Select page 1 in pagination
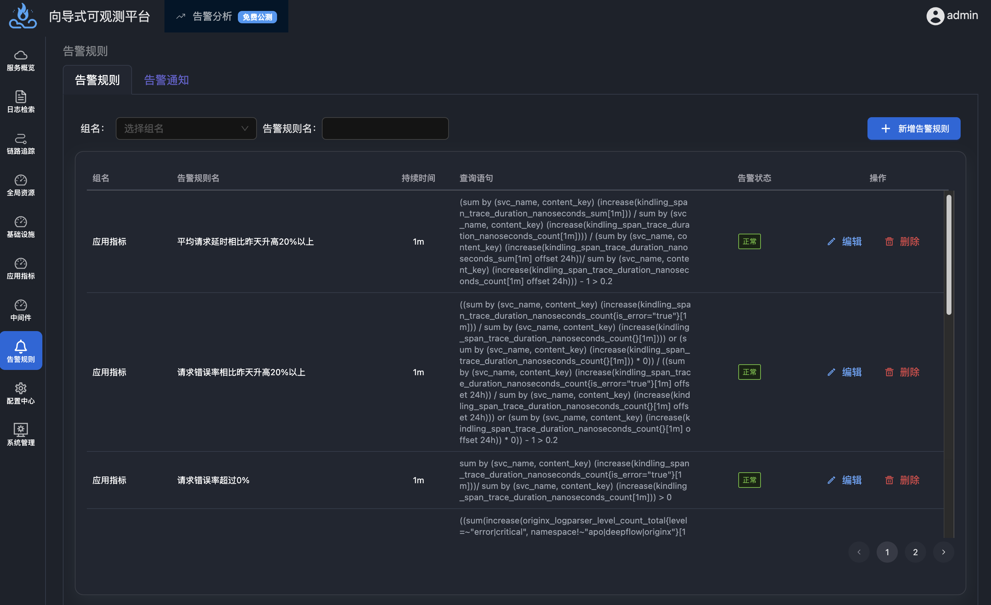 887,552
